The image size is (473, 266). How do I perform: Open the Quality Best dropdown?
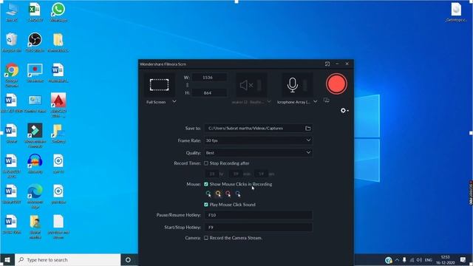point(258,153)
